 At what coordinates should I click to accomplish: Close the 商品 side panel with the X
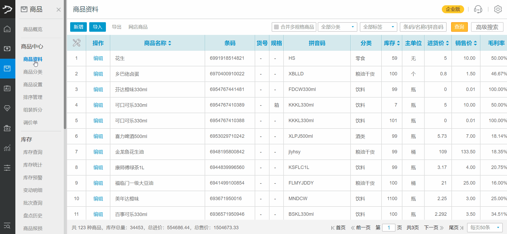point(59,10)
